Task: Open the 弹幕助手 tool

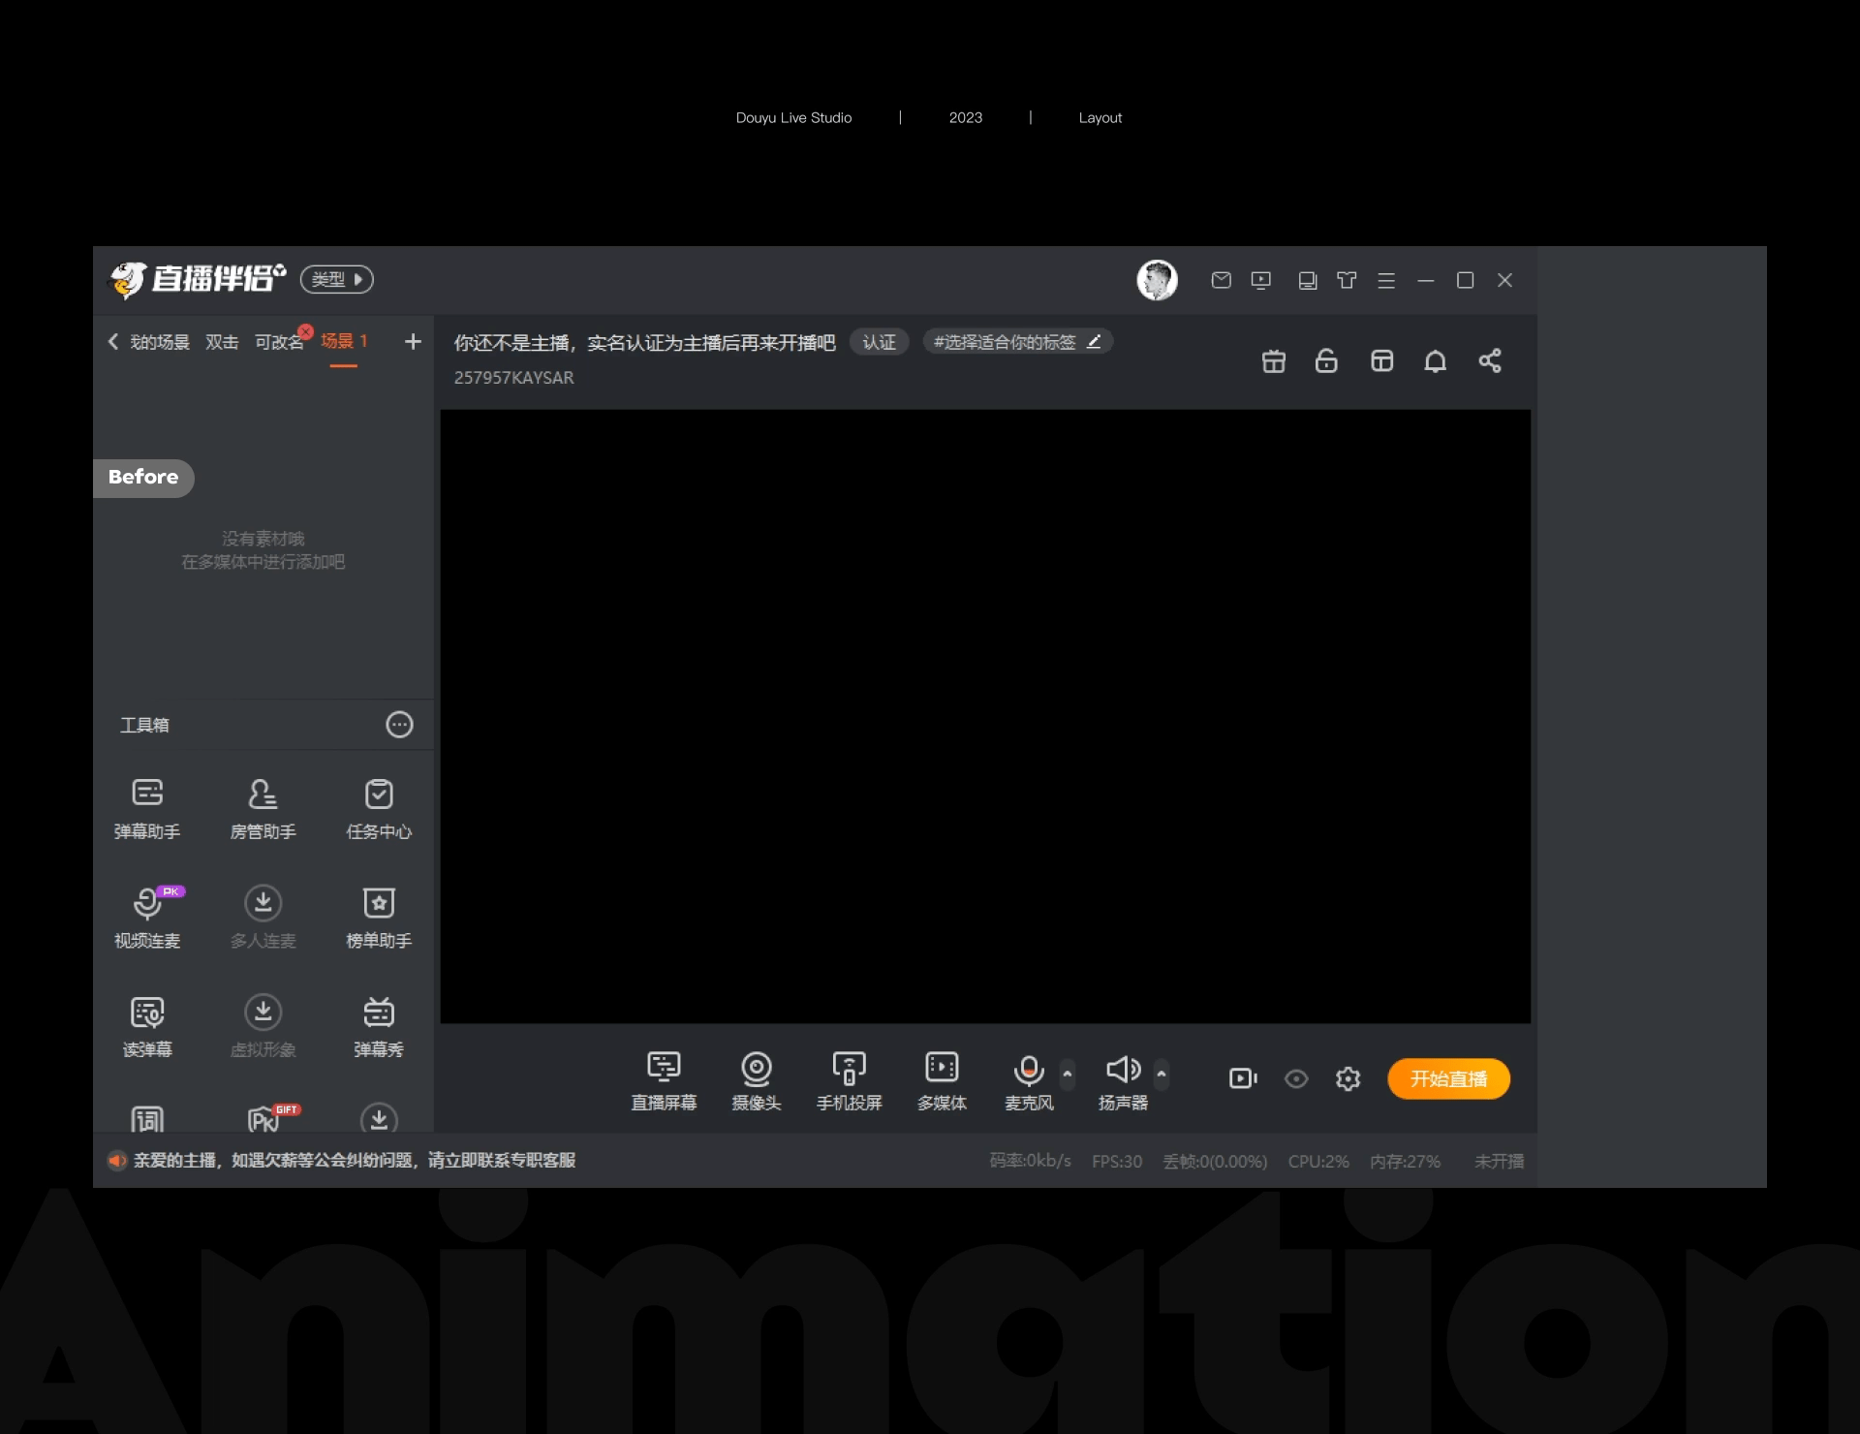Action: click(x=147, y=808)
